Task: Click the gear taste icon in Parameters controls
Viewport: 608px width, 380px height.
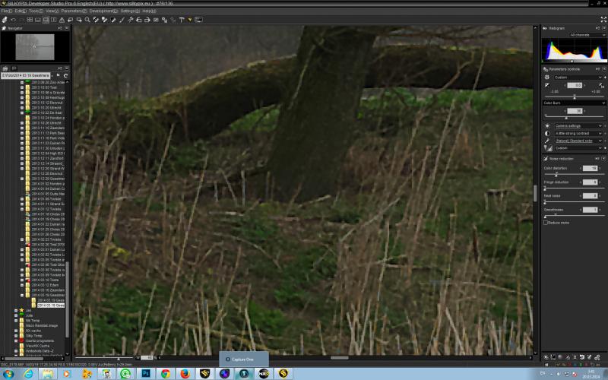Action: [x=547, y=78]
